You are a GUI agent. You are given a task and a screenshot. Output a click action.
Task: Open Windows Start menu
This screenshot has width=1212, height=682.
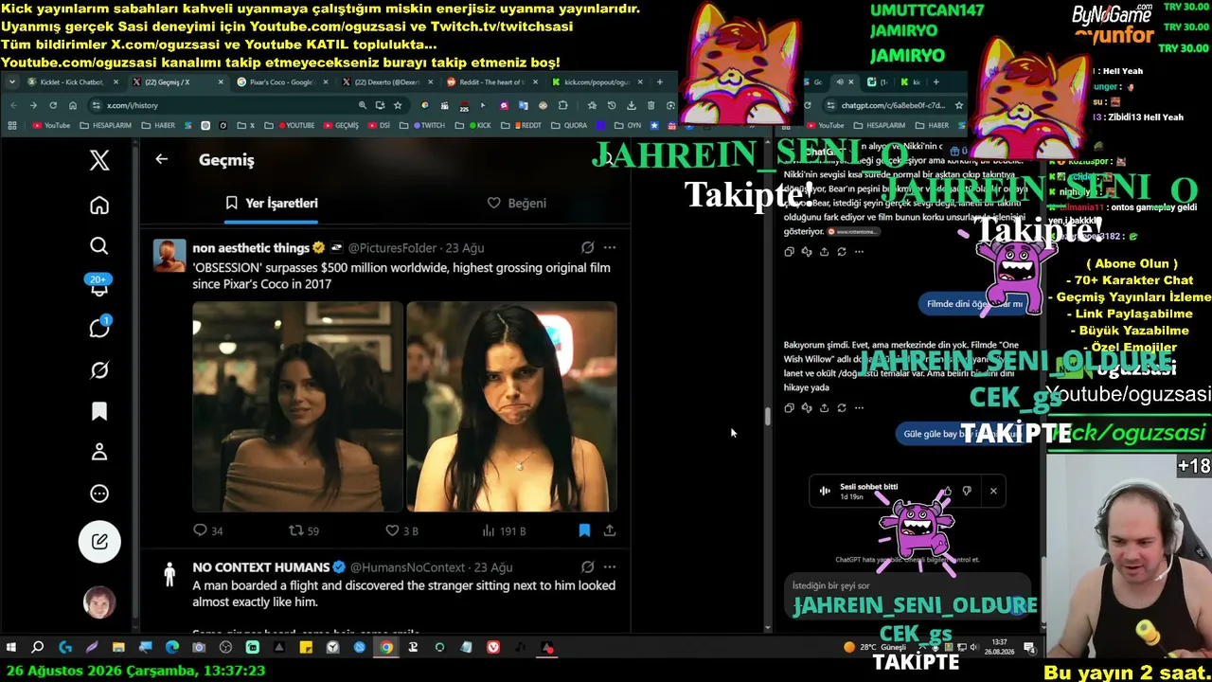(x=11, y=648)
